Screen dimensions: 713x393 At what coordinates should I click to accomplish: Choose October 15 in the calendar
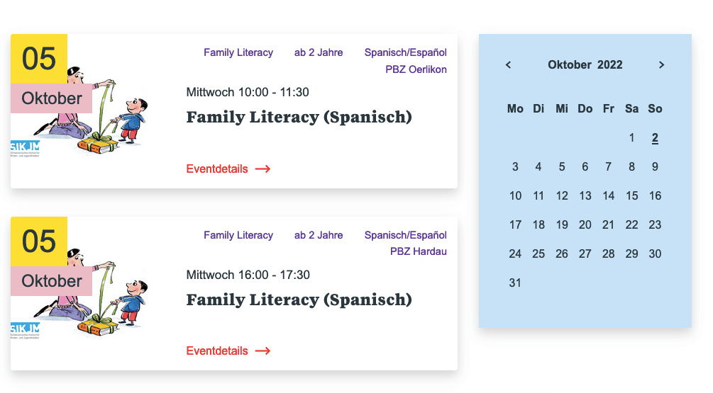coord(631,196)
